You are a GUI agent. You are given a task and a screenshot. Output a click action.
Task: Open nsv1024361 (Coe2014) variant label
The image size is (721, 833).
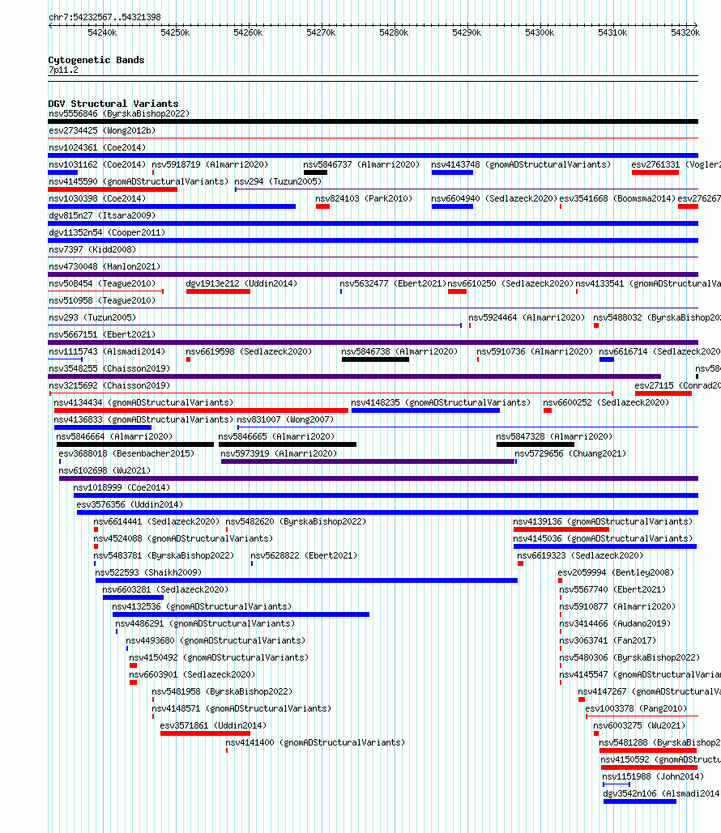(x=97, y=147)
